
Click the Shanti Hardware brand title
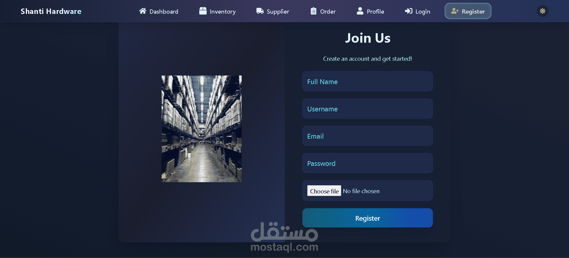51,11
